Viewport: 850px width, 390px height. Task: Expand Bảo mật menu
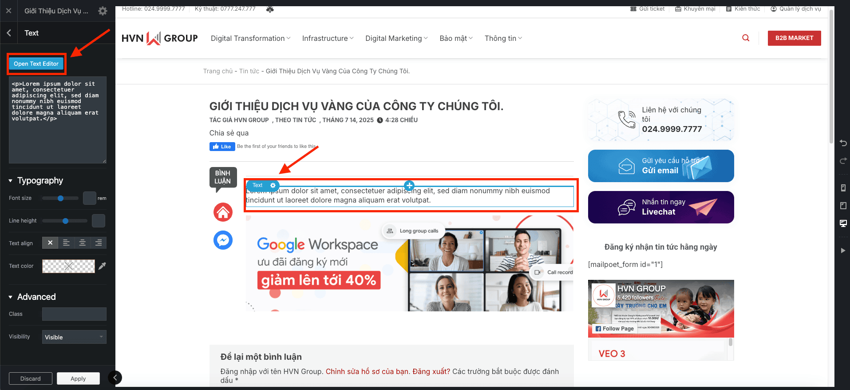pos(456,38)
